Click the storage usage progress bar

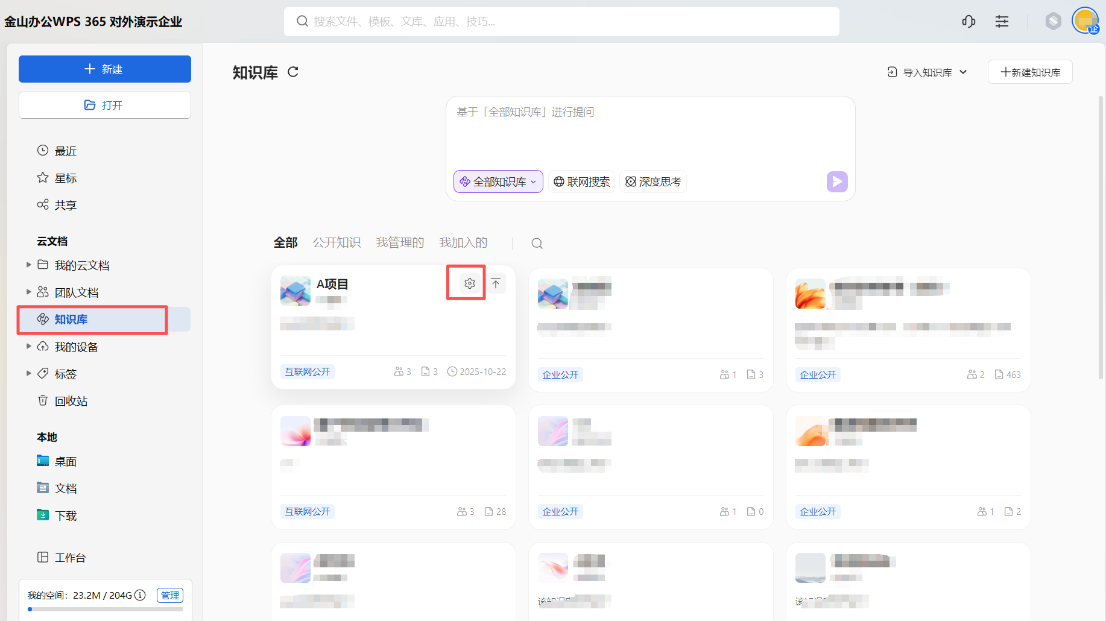[x=106, y=609]
